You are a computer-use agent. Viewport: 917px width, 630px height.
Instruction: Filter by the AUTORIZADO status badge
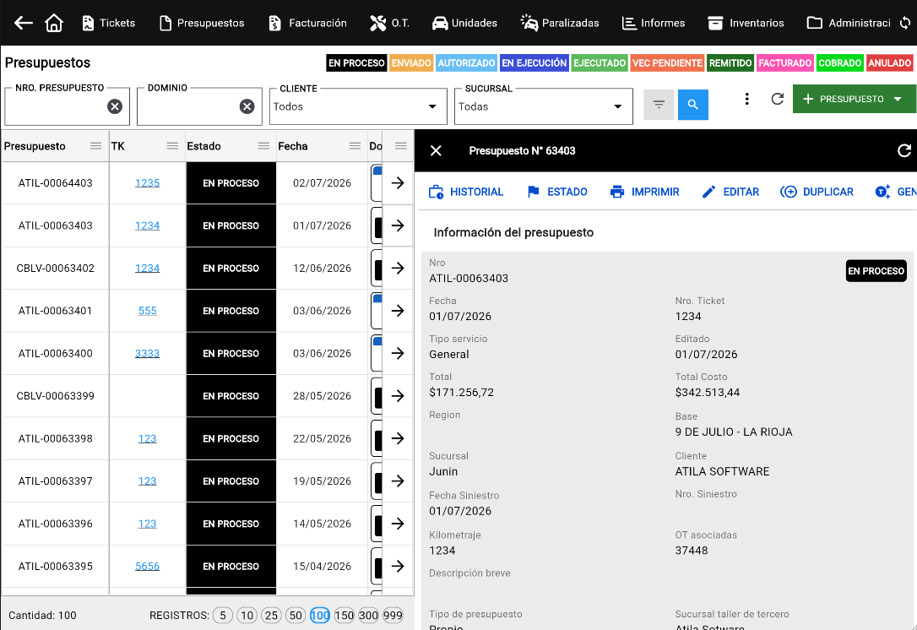click(467, 63)
